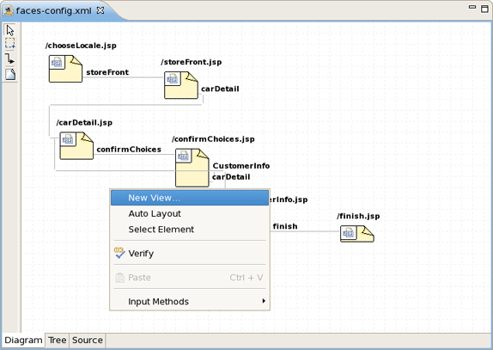Click the /finish.jsp page node
Viewport: 493px width, 350px height.
[x=356, y=234]
